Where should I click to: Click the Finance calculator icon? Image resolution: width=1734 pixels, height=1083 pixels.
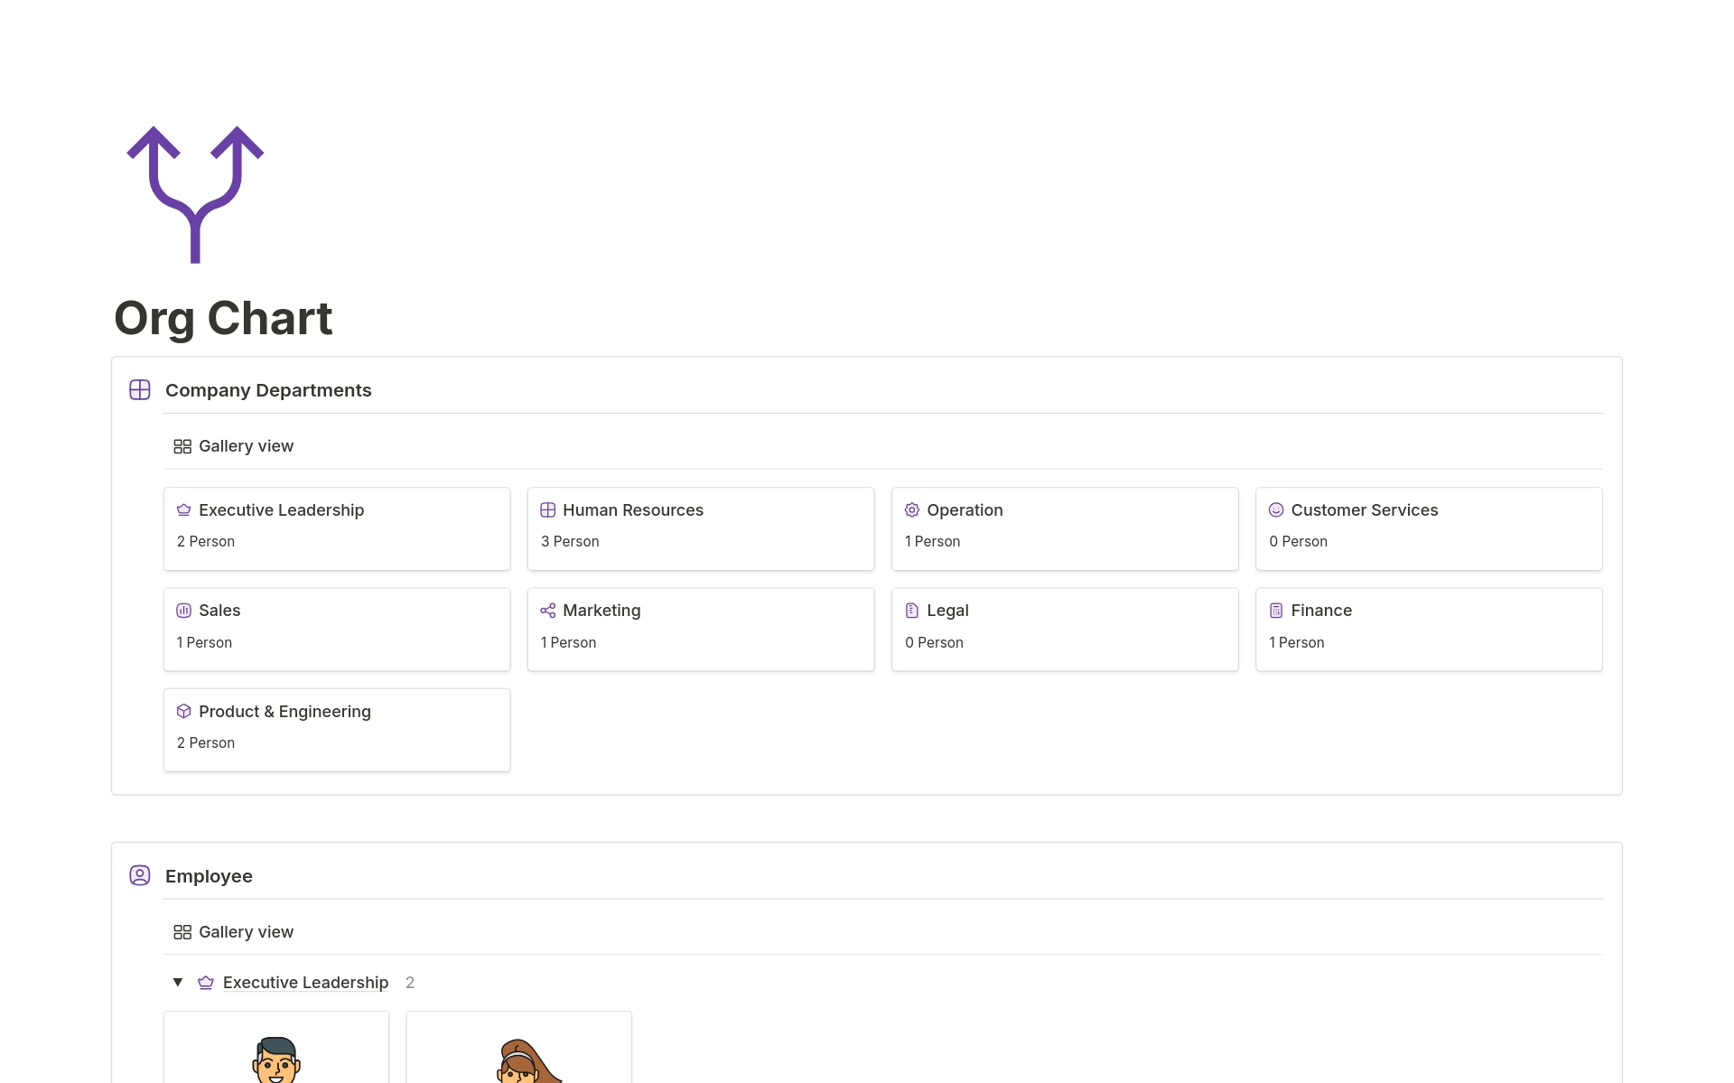click(x=1276, y=611)
